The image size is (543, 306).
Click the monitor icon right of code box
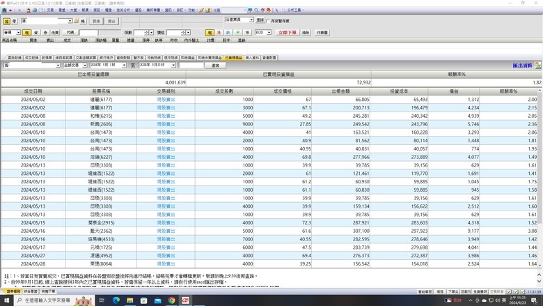[251, 10]
